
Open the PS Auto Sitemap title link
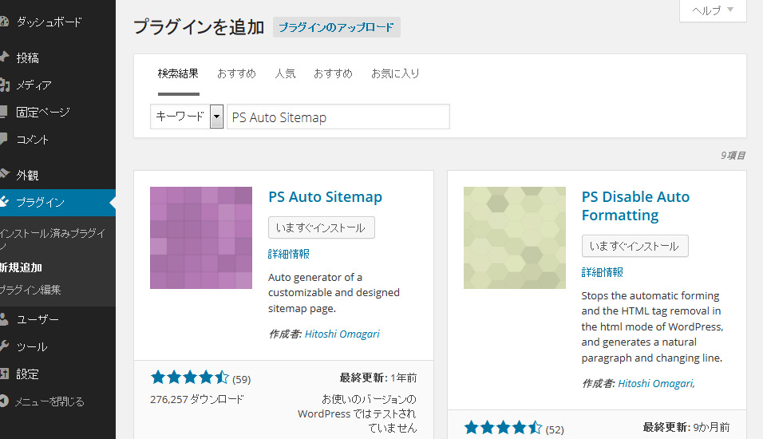pos(325,196)
